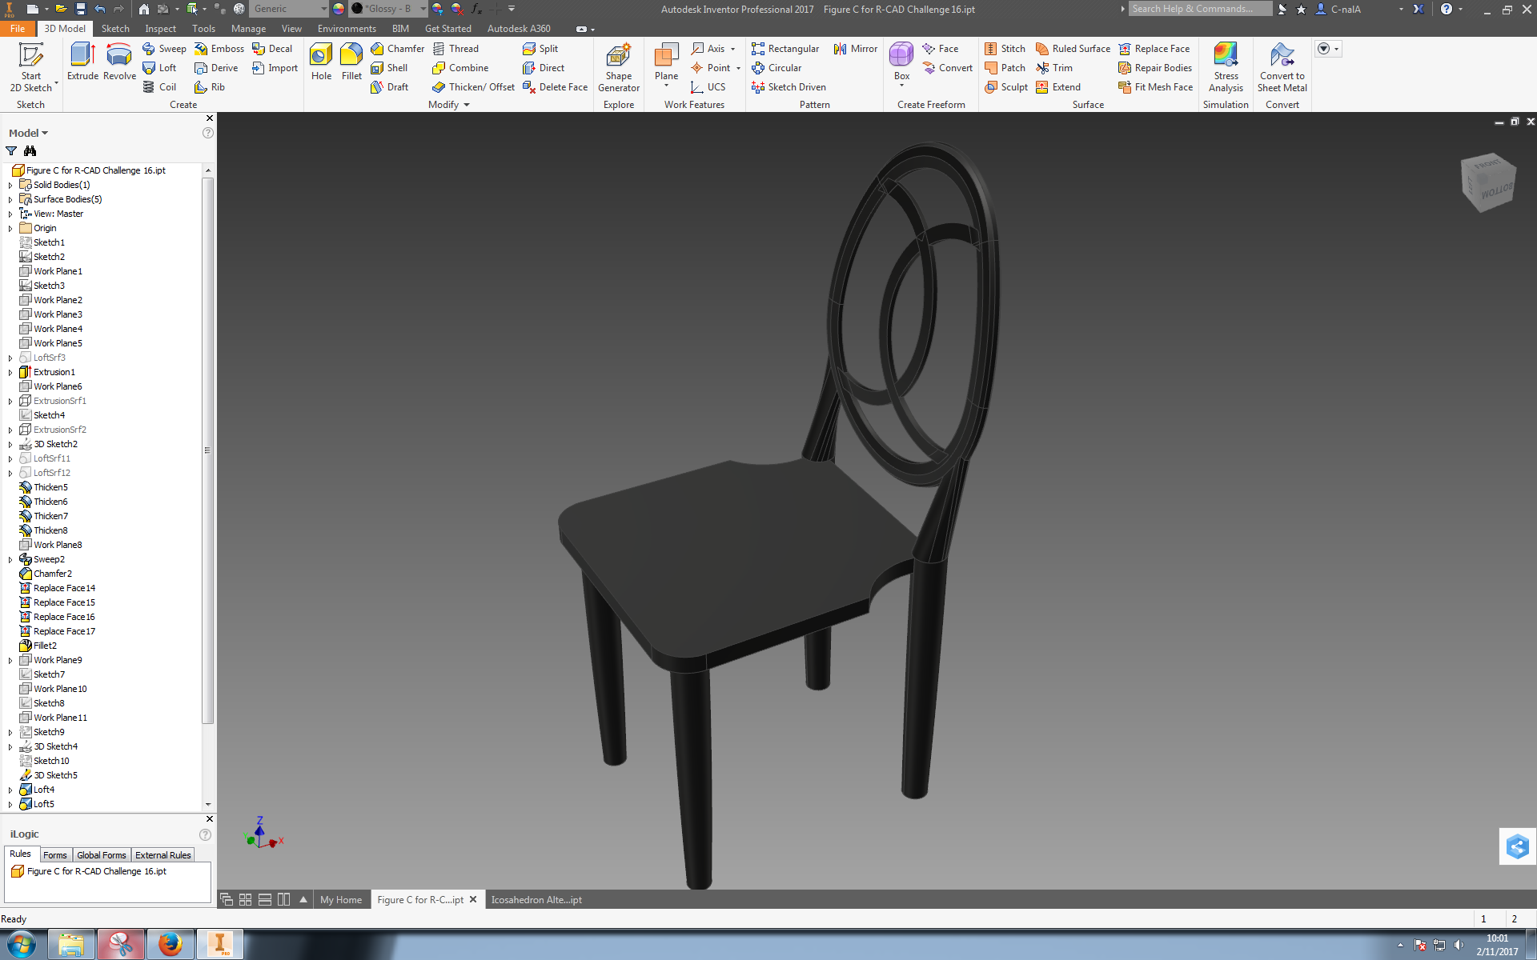Open the Environments ribbon tab

point(346,29)
